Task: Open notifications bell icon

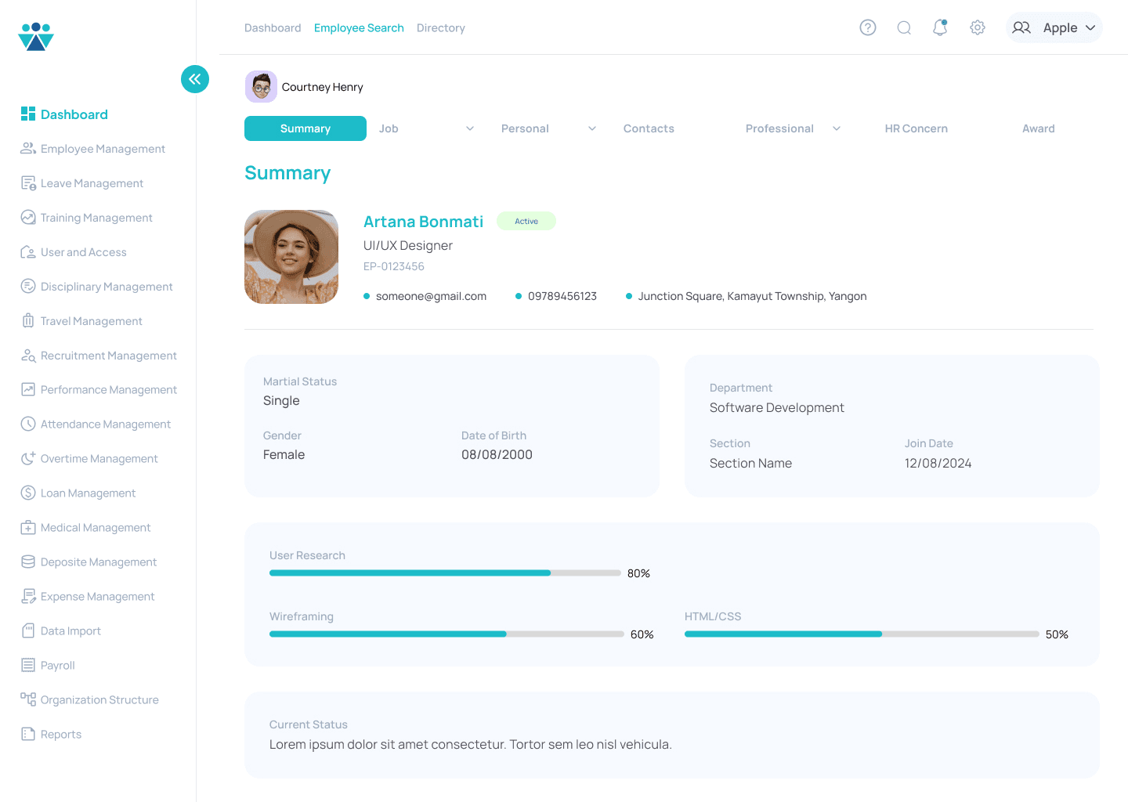Action: (x=940, y=27)
